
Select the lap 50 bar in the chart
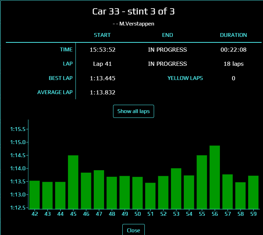pos(138,193)
